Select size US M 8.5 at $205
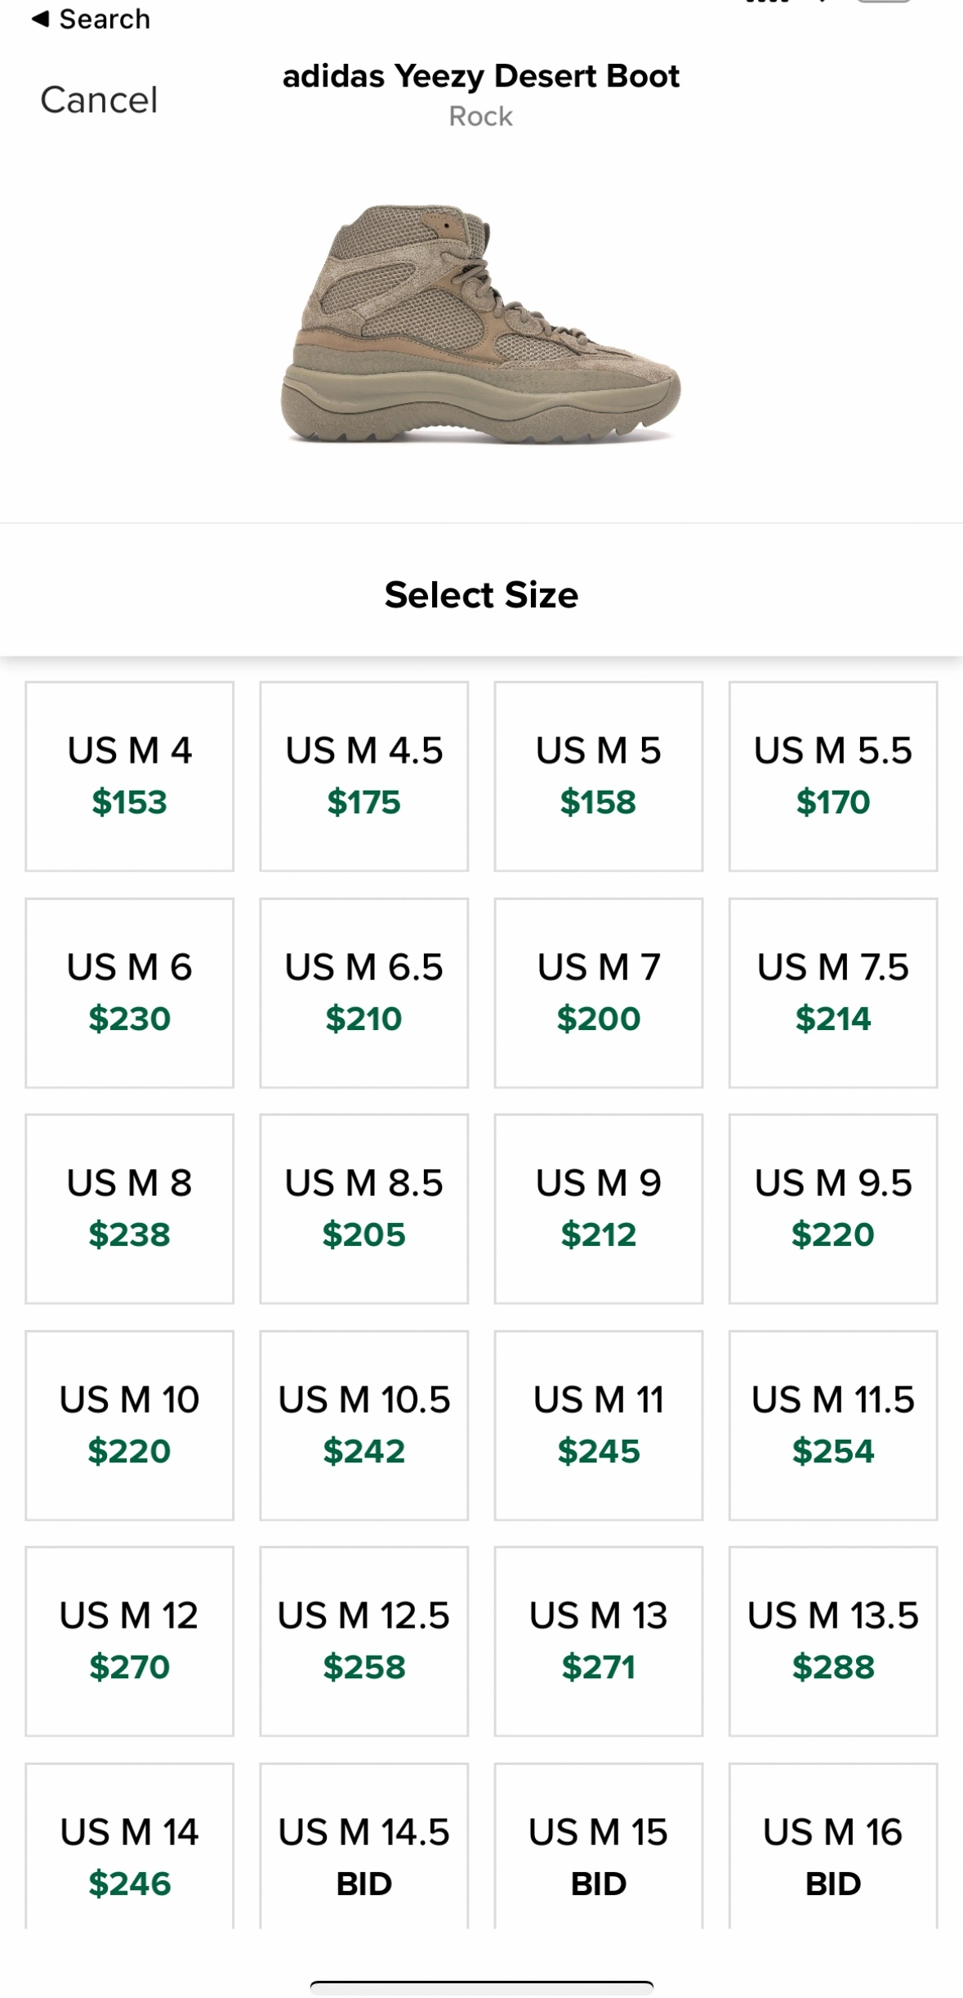This screenshot has height=1998, width=963. pos(364,1208)
